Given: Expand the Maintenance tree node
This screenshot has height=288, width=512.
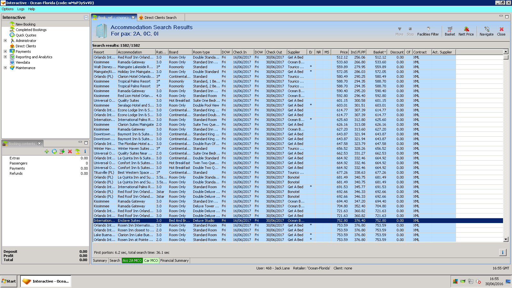Looking at the screenshot, I should click(5, 68).
